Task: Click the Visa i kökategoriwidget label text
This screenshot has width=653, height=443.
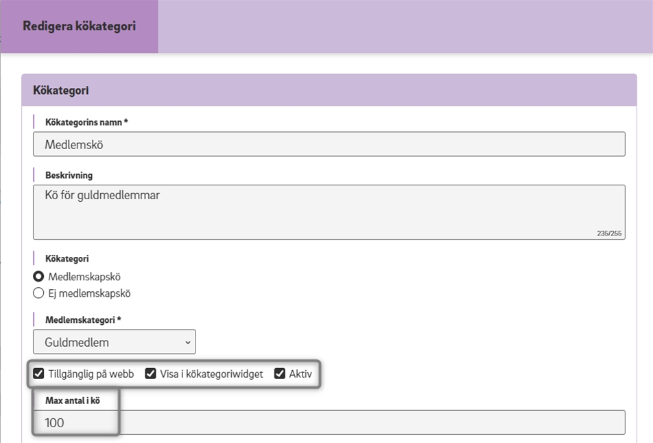Action: [211, 374]
